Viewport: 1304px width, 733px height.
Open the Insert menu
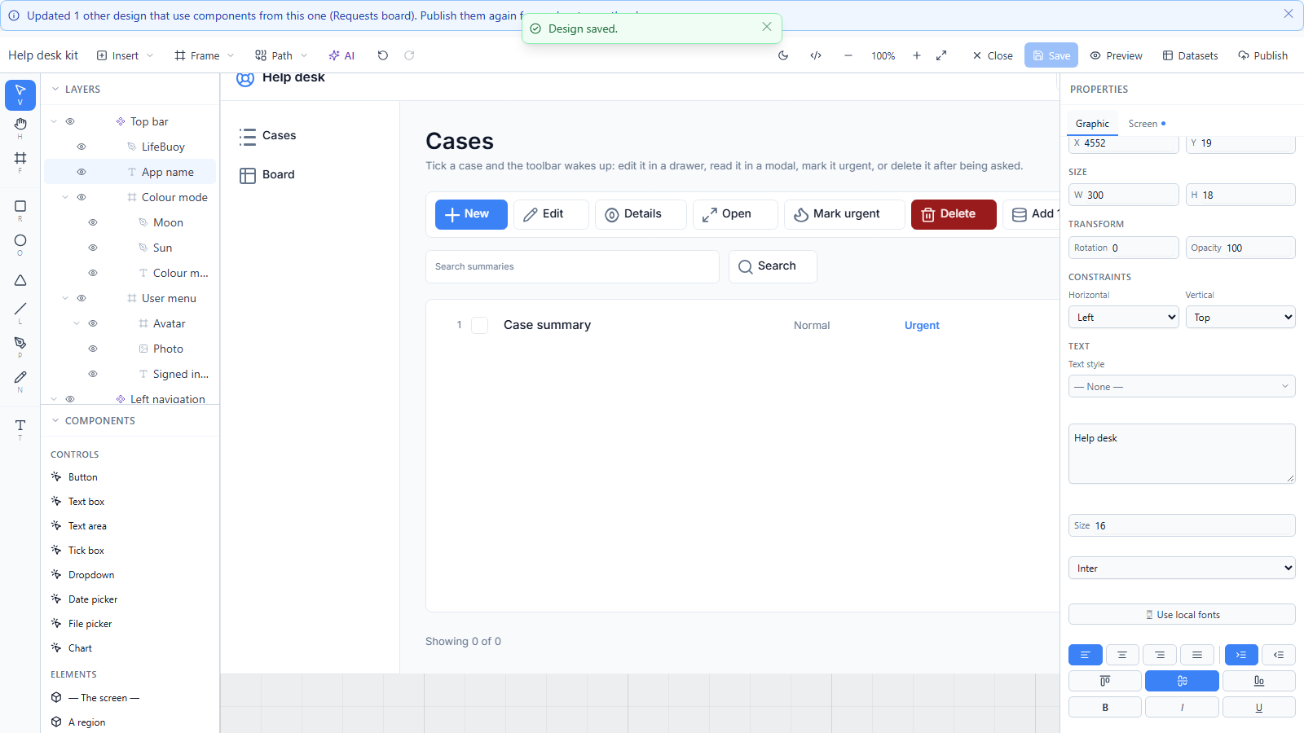(x=125, y=55)
